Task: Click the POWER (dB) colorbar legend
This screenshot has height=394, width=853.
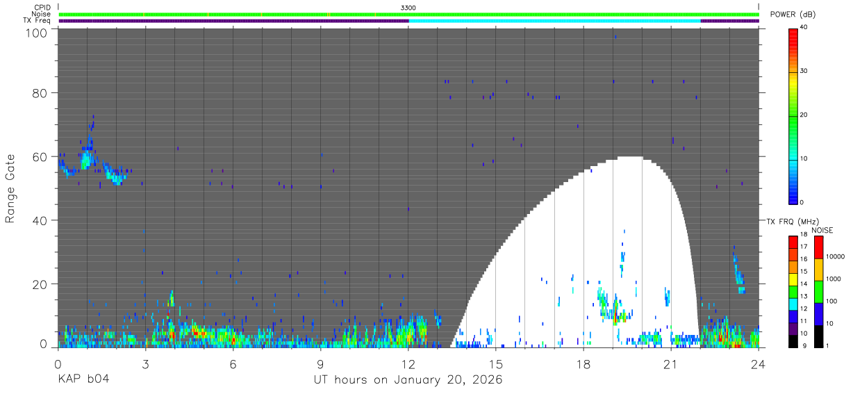Action: 793,116
